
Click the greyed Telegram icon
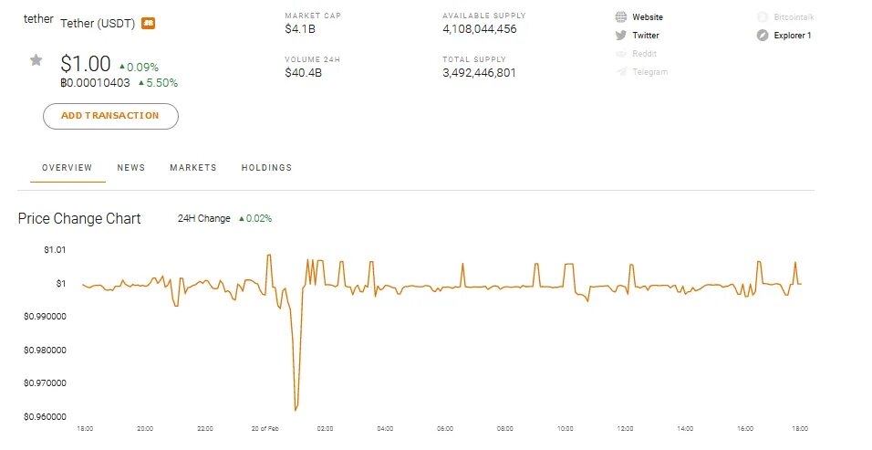tap(621, 71)
